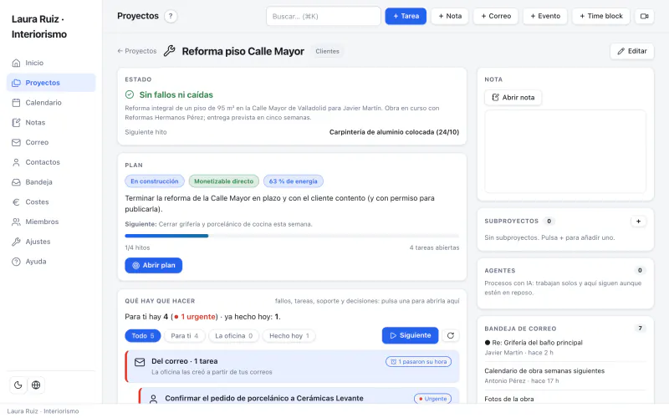669x418 pixels.
Task: Click the 63 % de energía badge
Action: 294,181
